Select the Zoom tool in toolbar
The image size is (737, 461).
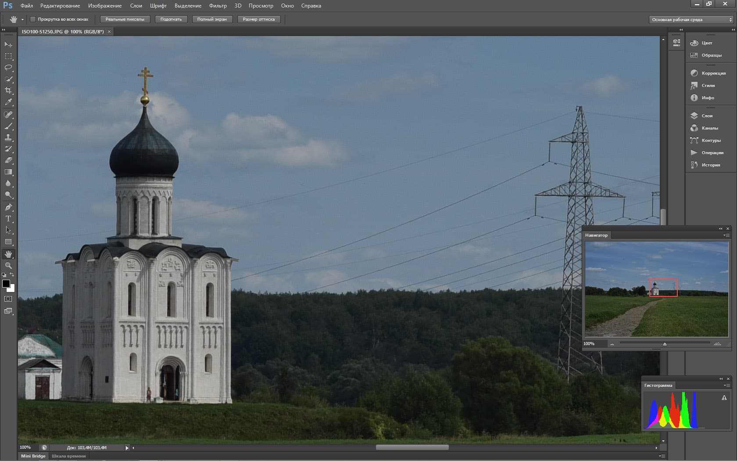pyautogui.click(x=8, y=266)
